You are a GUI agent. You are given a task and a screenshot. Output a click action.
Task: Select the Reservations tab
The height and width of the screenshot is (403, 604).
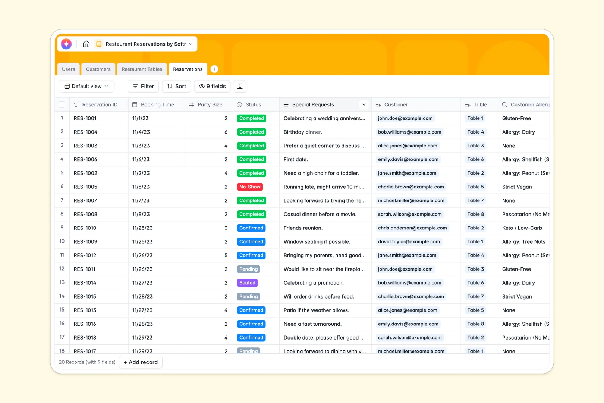point(188,69)
